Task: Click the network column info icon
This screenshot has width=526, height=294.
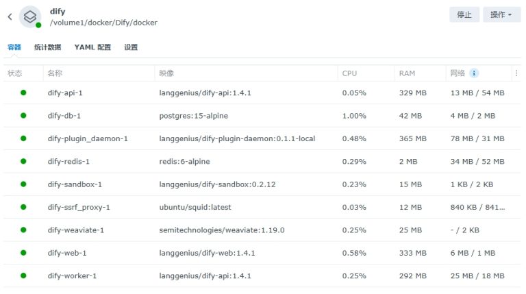Action: coord(474,73)
